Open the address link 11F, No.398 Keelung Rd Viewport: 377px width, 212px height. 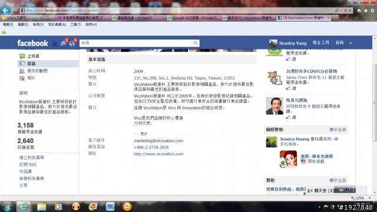184,78
